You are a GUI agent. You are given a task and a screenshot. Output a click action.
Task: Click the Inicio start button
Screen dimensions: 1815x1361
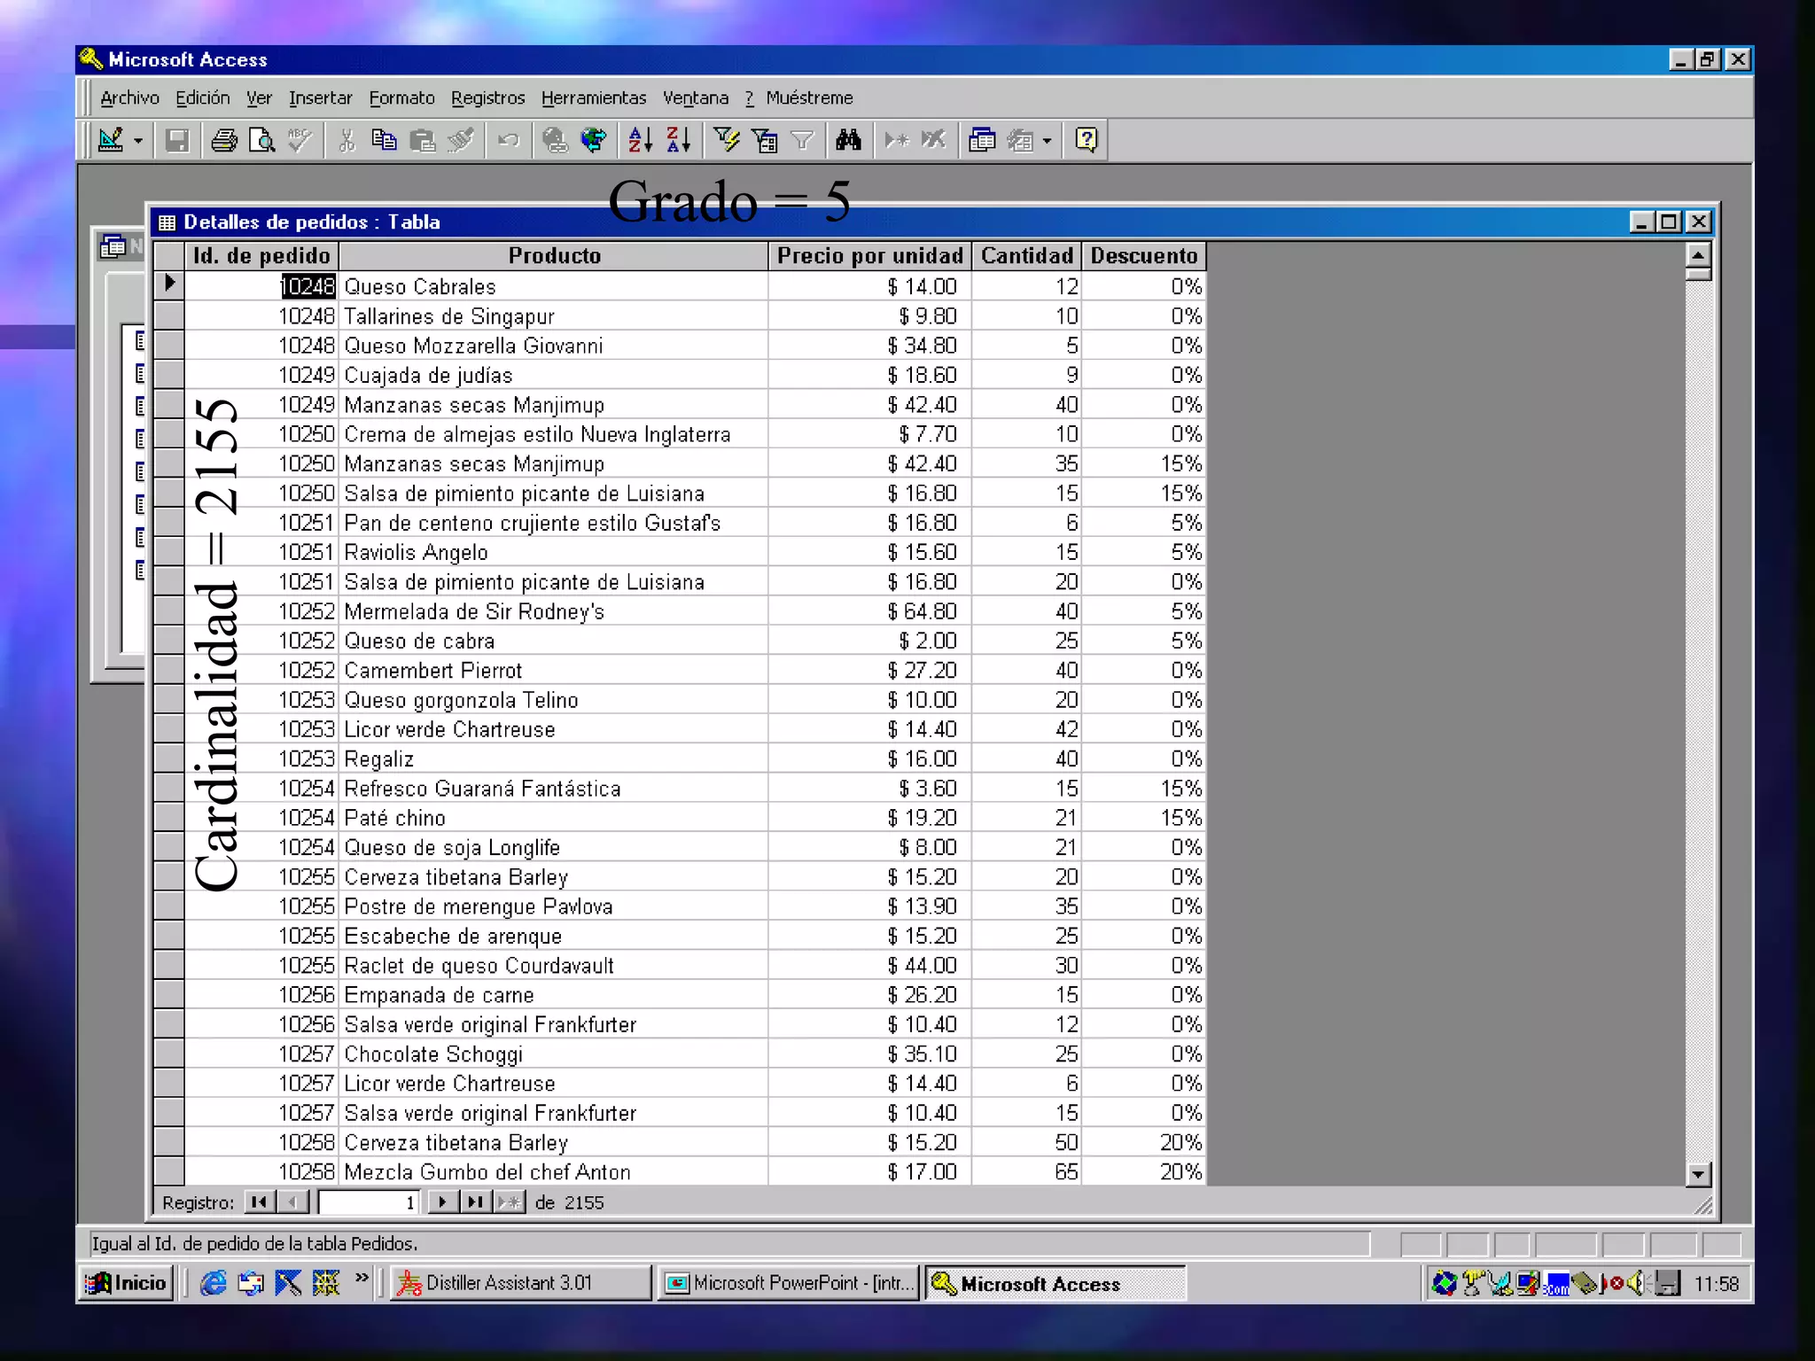pos(127,1283)
